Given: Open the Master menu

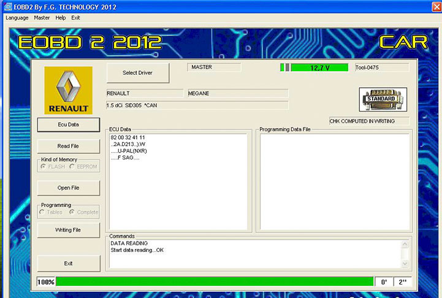Looking at the screenshot, I should 42,18.
